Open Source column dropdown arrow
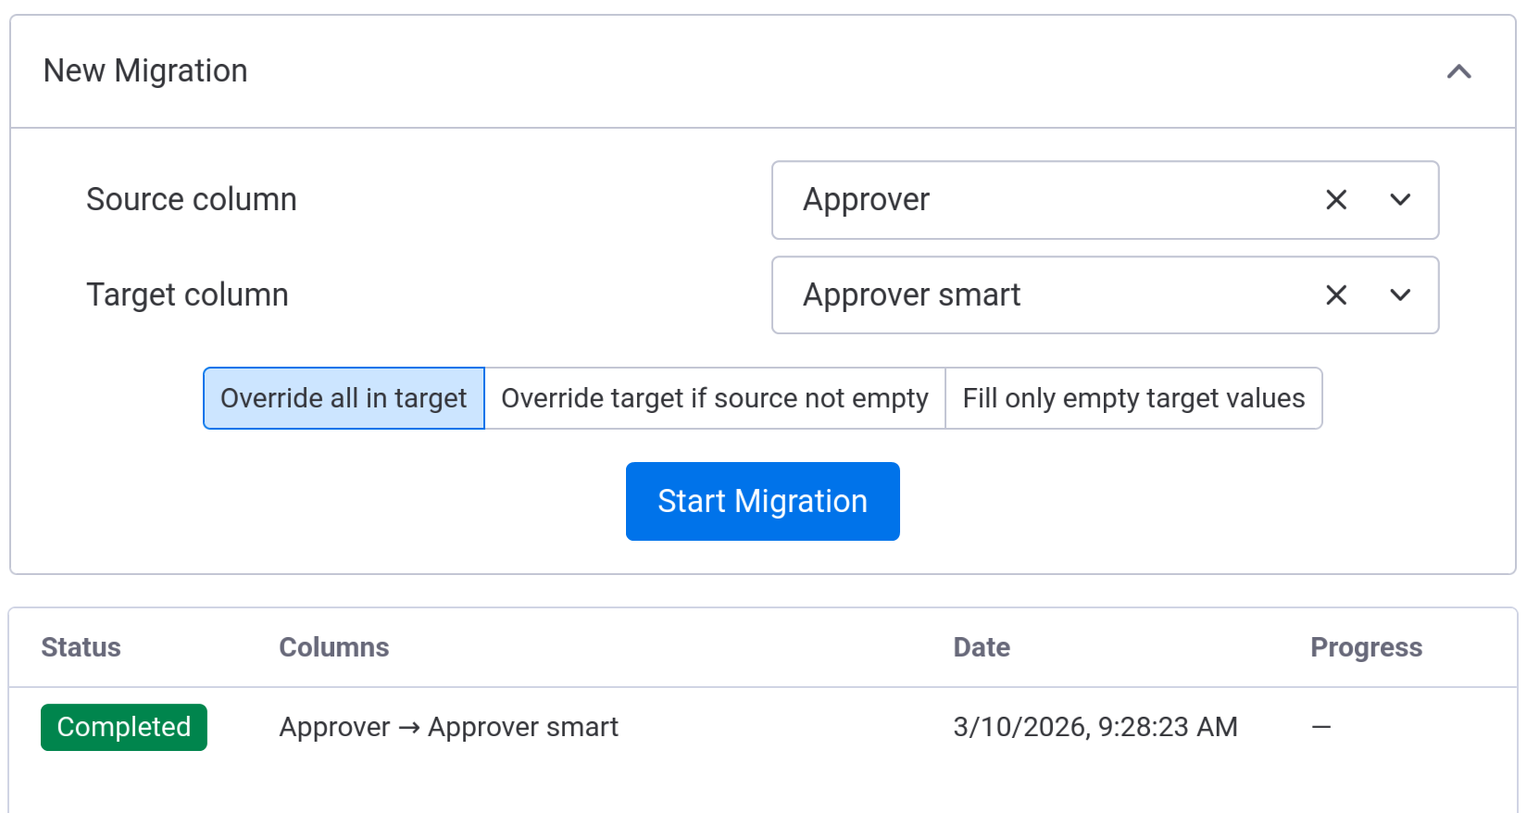 [1400, 200]
